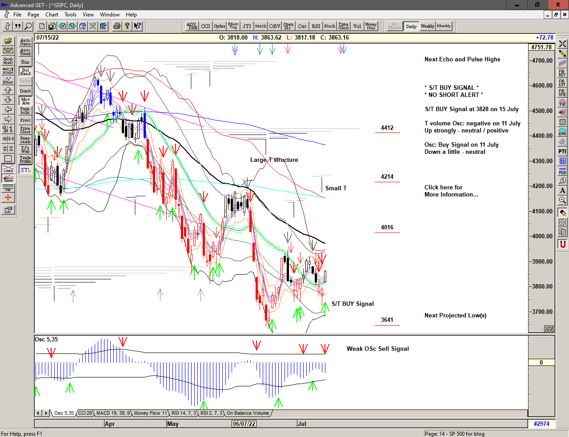Click the MACD indicator button
569x437 pixels.
click(x=261, y=26)
